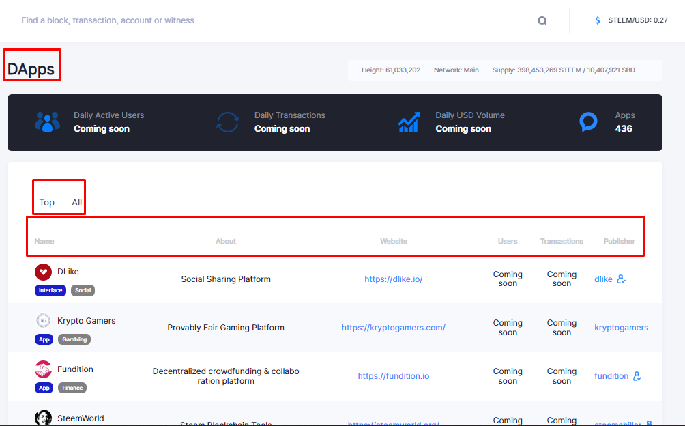Click the Decentralized crowdfunding description text
Image resolution: width=685 pixels, height=426 pixels.
coord(226,375)
